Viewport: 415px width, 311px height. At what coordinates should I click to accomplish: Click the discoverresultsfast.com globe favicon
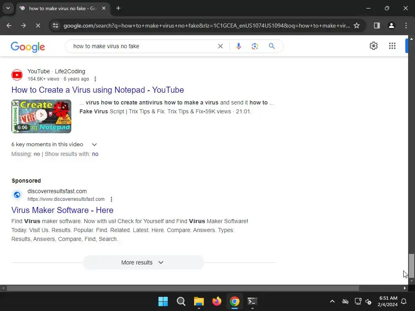coord(17,195)
